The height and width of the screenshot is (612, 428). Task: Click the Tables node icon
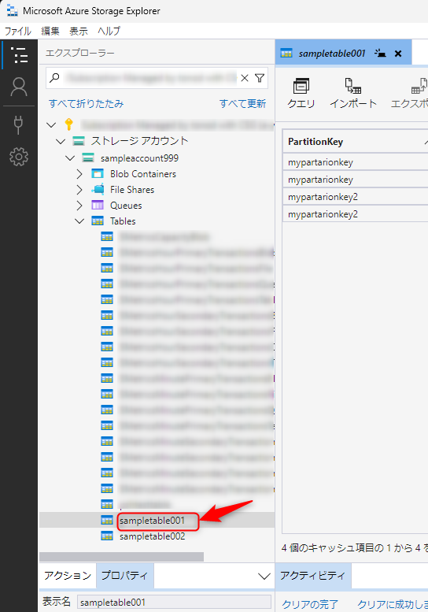98,221
